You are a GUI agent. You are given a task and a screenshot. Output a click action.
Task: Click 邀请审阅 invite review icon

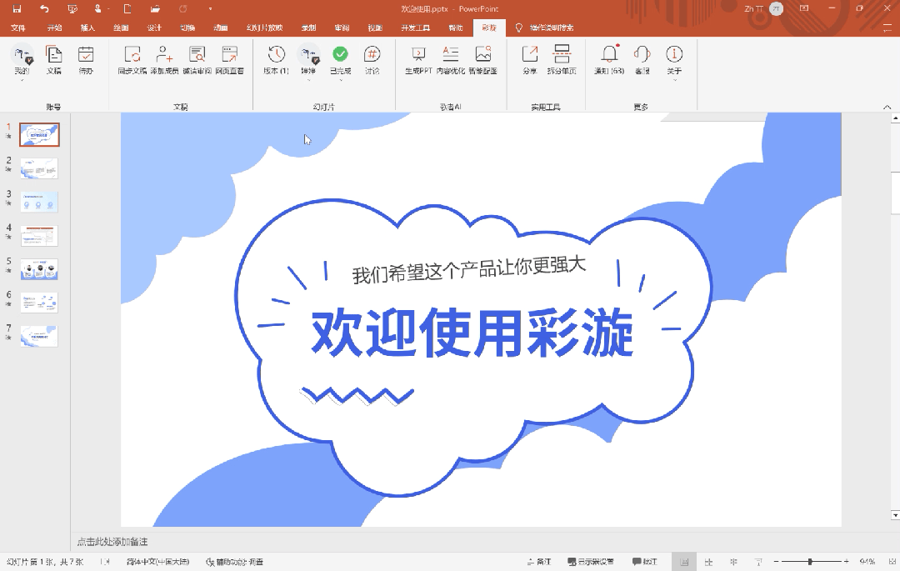(x=197, y=60)
